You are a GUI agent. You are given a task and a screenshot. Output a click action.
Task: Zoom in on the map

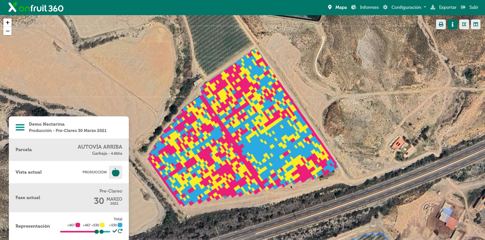pyautogui.click(x=8, y=22)
